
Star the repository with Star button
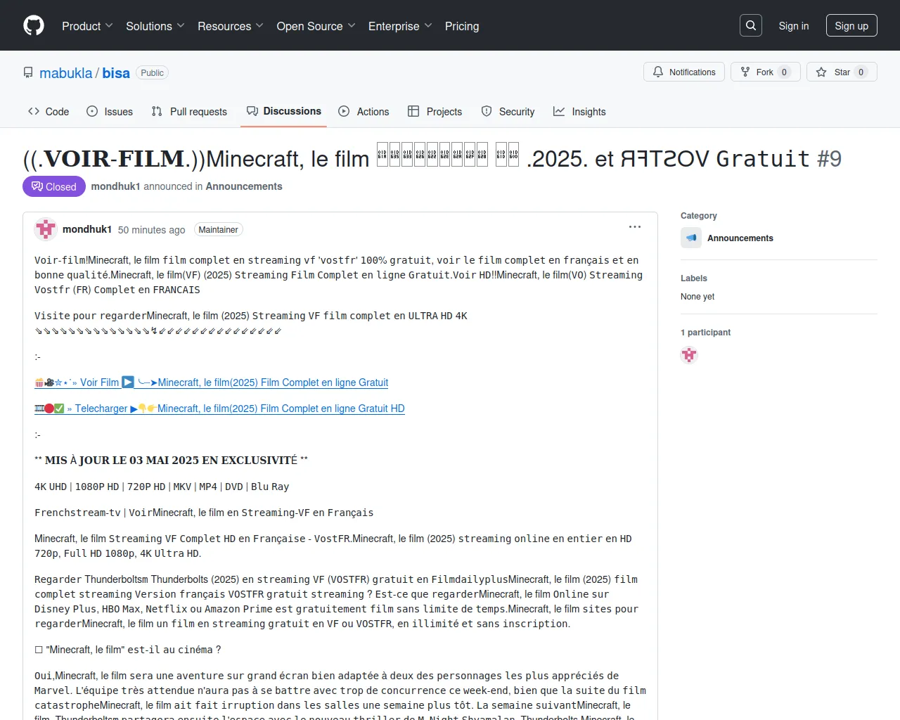point(842,72)
